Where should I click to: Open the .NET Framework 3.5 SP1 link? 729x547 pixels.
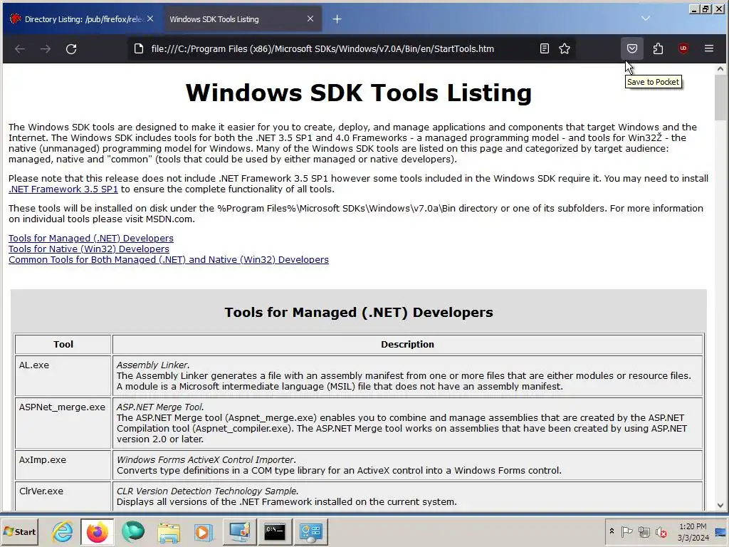[x=63, y=189]
